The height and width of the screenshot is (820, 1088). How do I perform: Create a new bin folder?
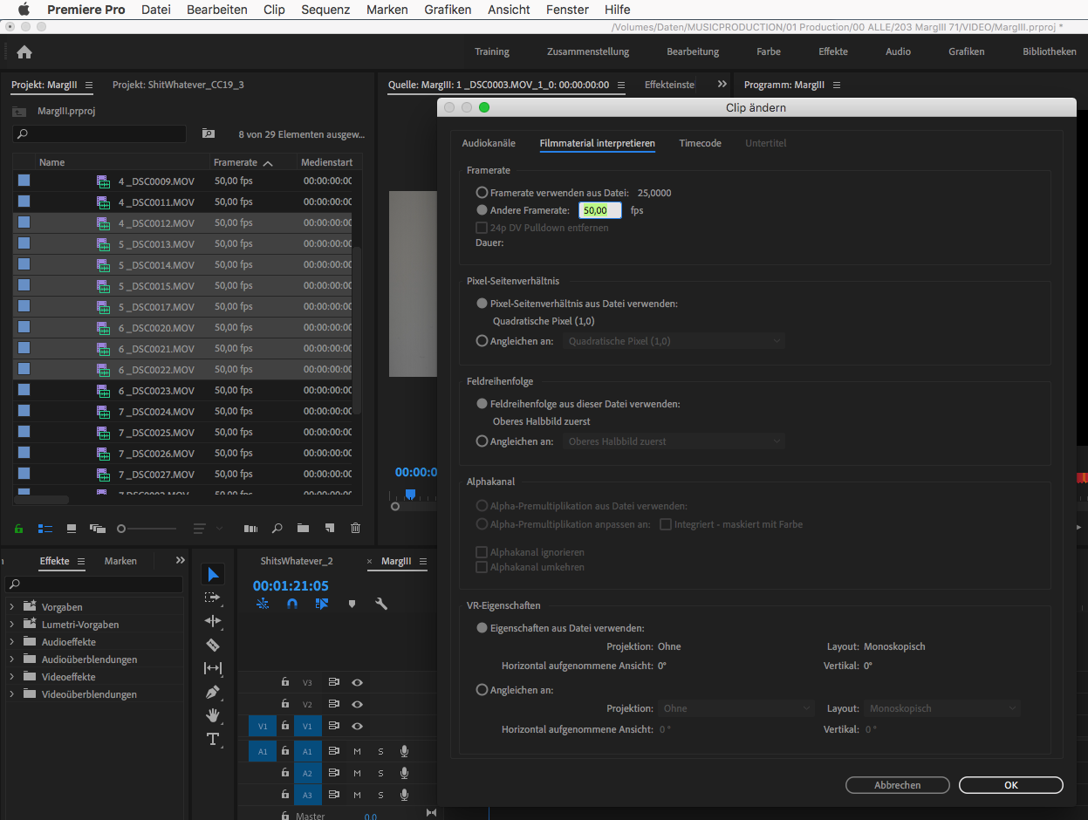tap(303, 528)
